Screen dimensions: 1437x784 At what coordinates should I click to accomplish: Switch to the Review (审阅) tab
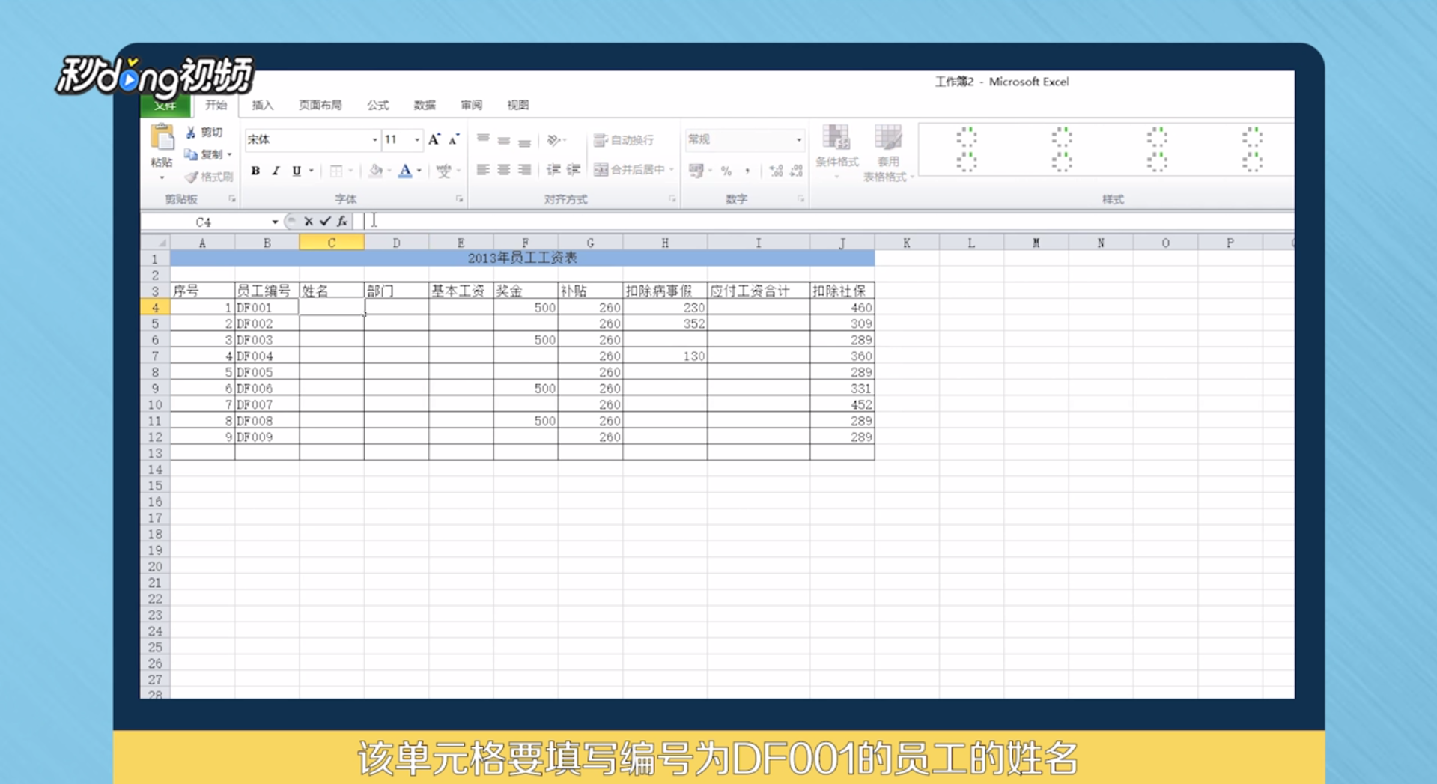coord(471,106)
